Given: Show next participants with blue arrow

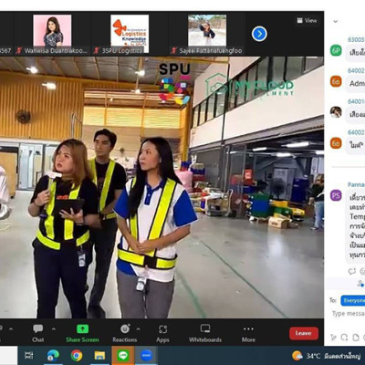Looking at the screenshot, I should (259, 34).
